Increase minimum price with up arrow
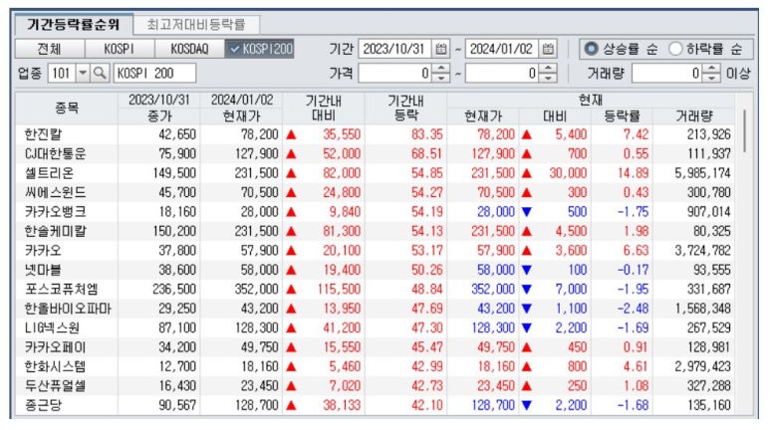 coord(441,70)
